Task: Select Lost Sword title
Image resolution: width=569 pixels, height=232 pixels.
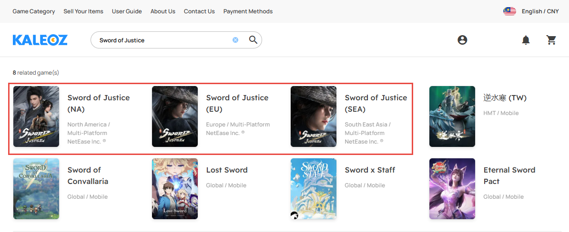Action: 227,170
